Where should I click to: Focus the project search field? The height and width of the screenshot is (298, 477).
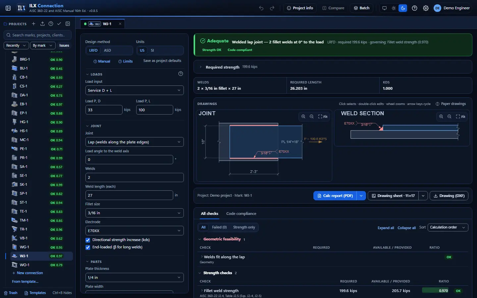click(38, 35)
